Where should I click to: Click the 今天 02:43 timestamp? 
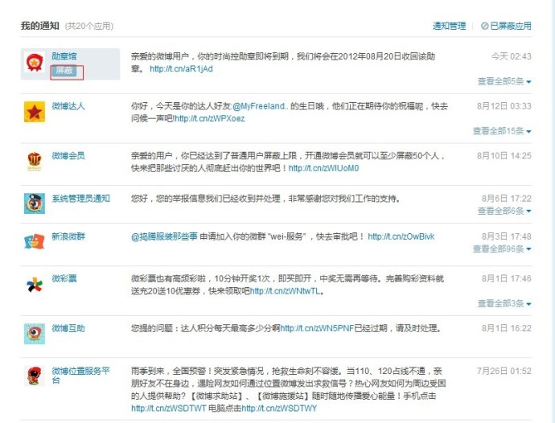511,56
